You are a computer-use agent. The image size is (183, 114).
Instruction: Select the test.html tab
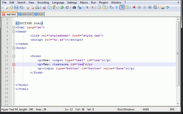(9, 14)
